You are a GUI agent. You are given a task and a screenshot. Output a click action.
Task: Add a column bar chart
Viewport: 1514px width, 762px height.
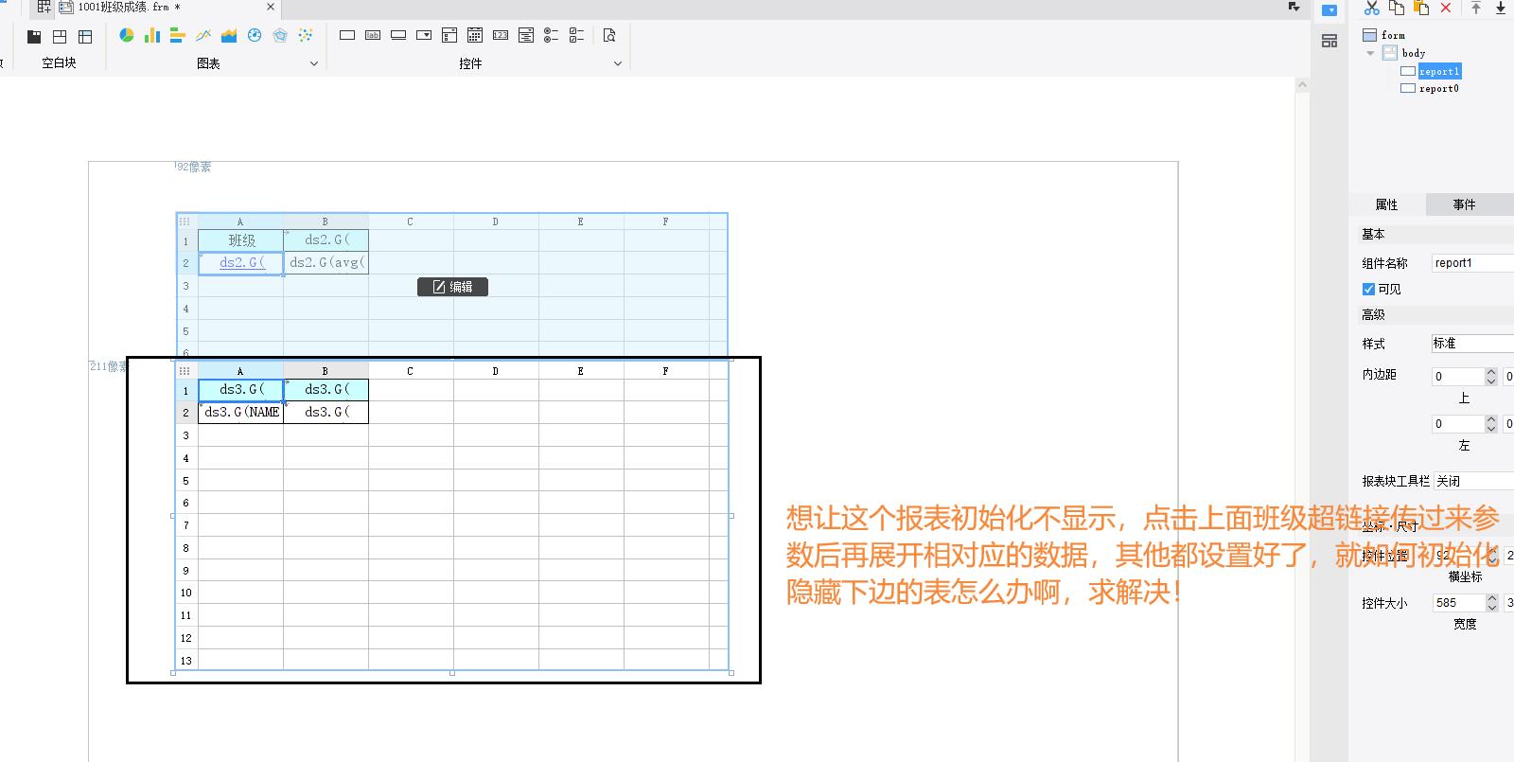152,35
